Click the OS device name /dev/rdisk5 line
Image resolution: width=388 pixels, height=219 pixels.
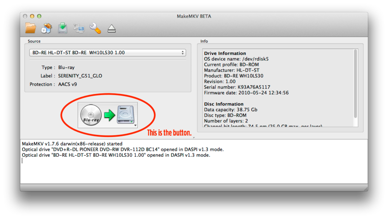236,59
